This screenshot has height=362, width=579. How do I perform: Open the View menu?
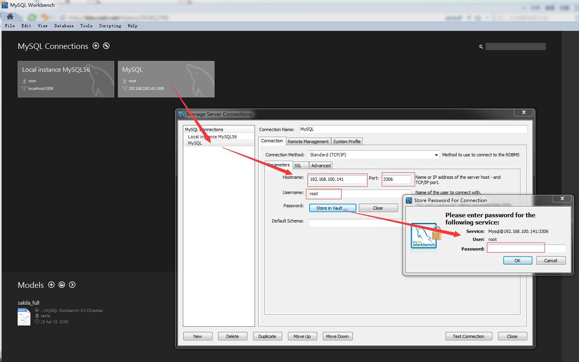[x=43, y=26]
